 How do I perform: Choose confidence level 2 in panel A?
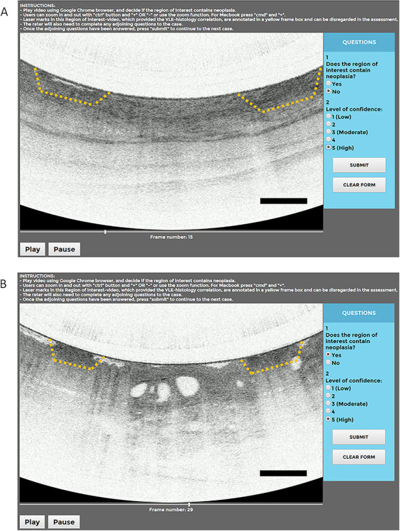click(328, 124)
